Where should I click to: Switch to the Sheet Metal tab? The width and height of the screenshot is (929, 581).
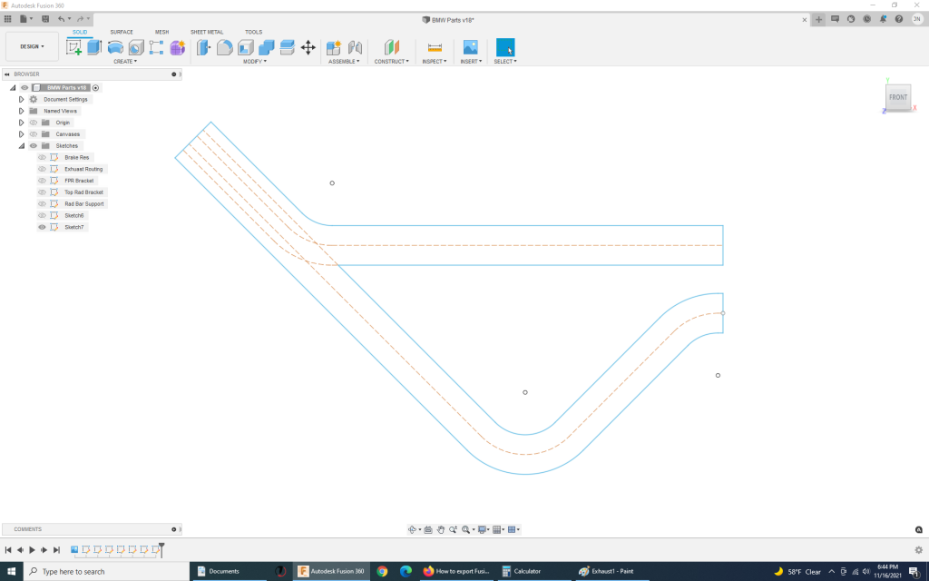tap(206, 31)
